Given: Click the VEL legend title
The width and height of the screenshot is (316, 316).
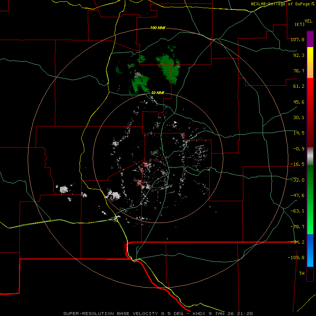Looking at the screenshot, I should [x=309, y=21].
